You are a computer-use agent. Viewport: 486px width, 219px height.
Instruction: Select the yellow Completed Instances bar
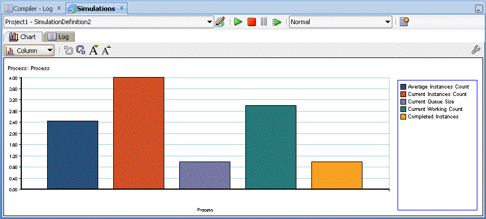tap(337, 175)
